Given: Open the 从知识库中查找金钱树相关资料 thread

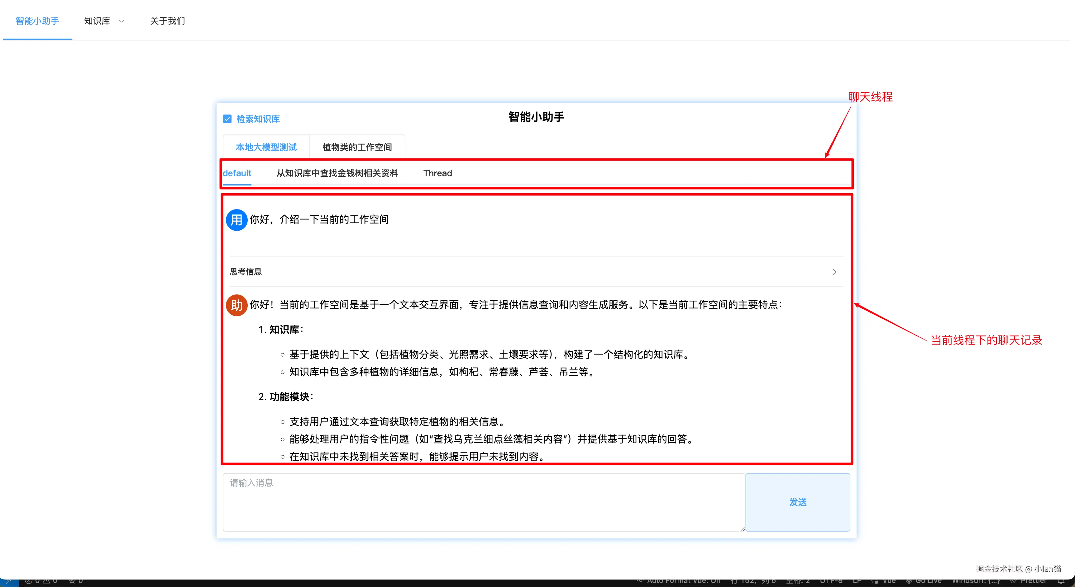Looking at the screenshot, I should click(x=337, y=173).
